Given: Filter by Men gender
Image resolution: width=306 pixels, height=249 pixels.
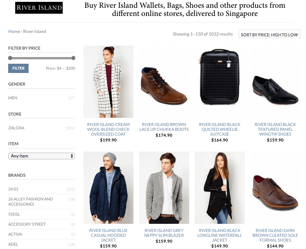Looking at the screenshot, I should [x=13, y=98].
